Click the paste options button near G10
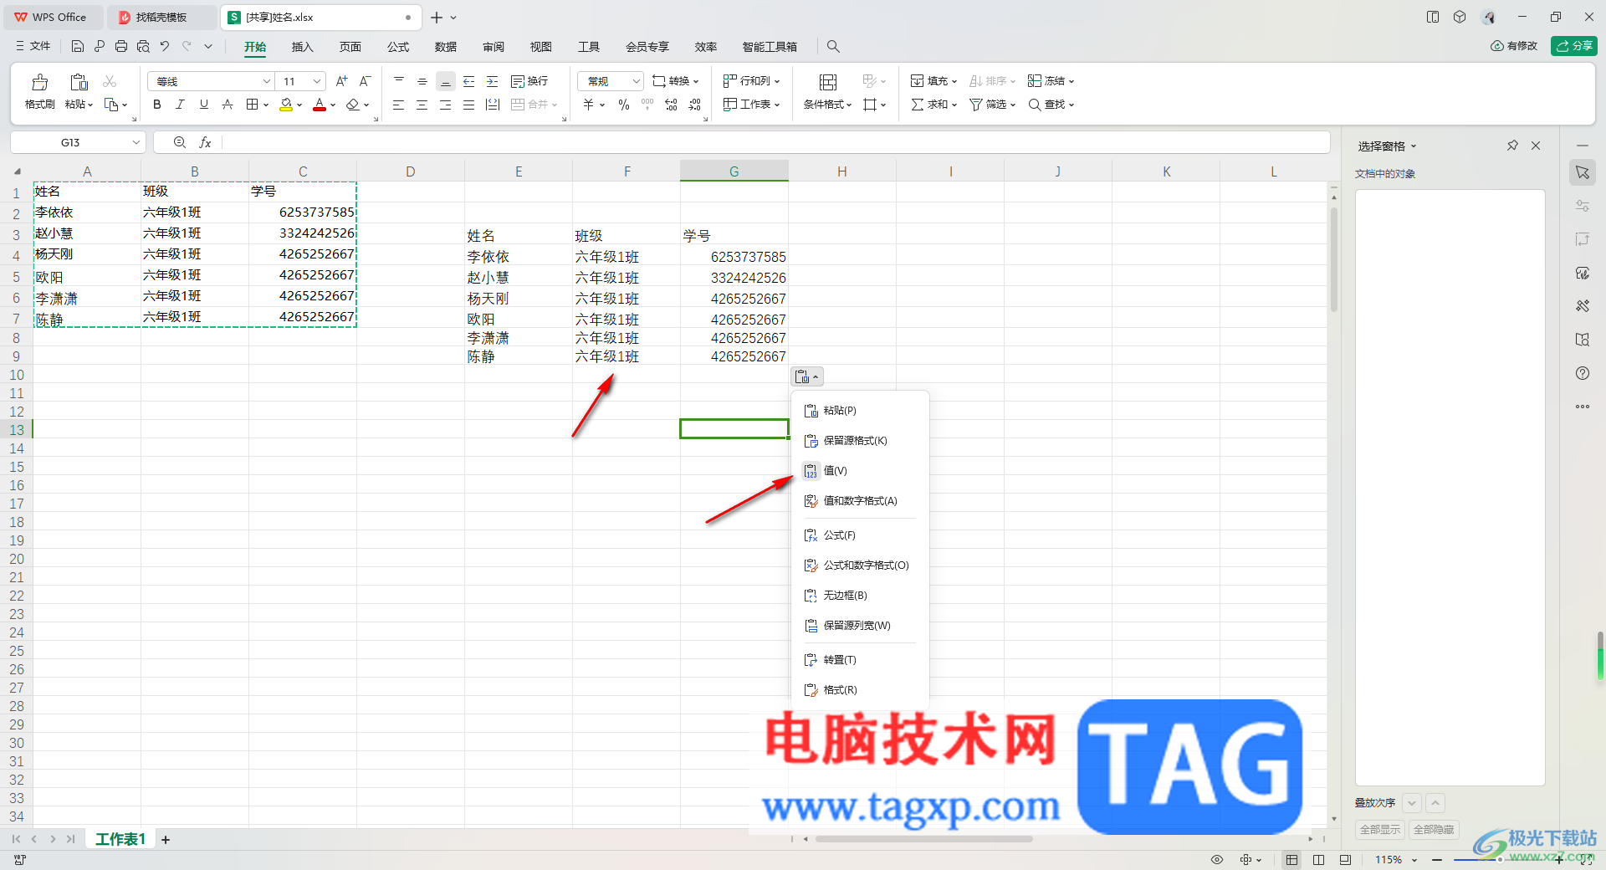Viewport: 1606px width, 870px height. tap(807, 376)
